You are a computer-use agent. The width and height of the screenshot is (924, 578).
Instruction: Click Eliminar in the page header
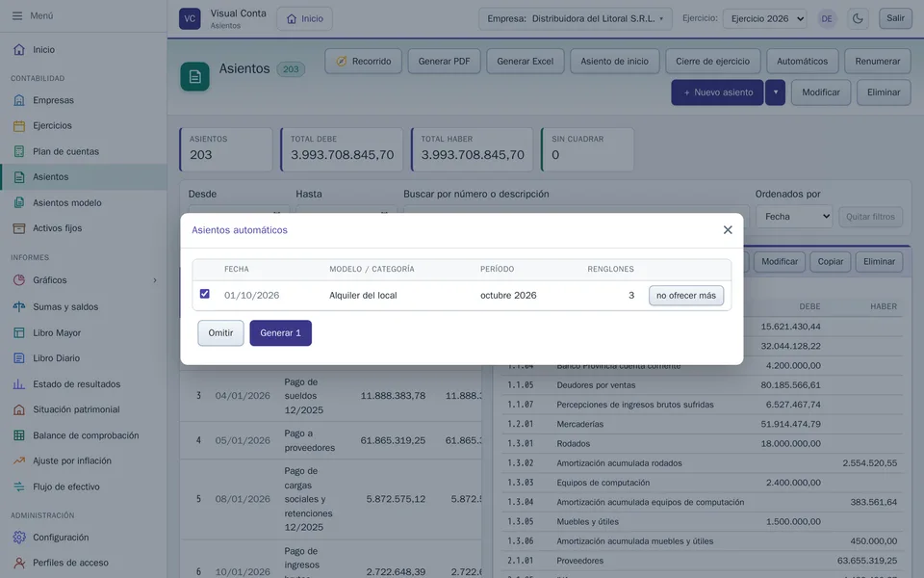click(884, 92)
